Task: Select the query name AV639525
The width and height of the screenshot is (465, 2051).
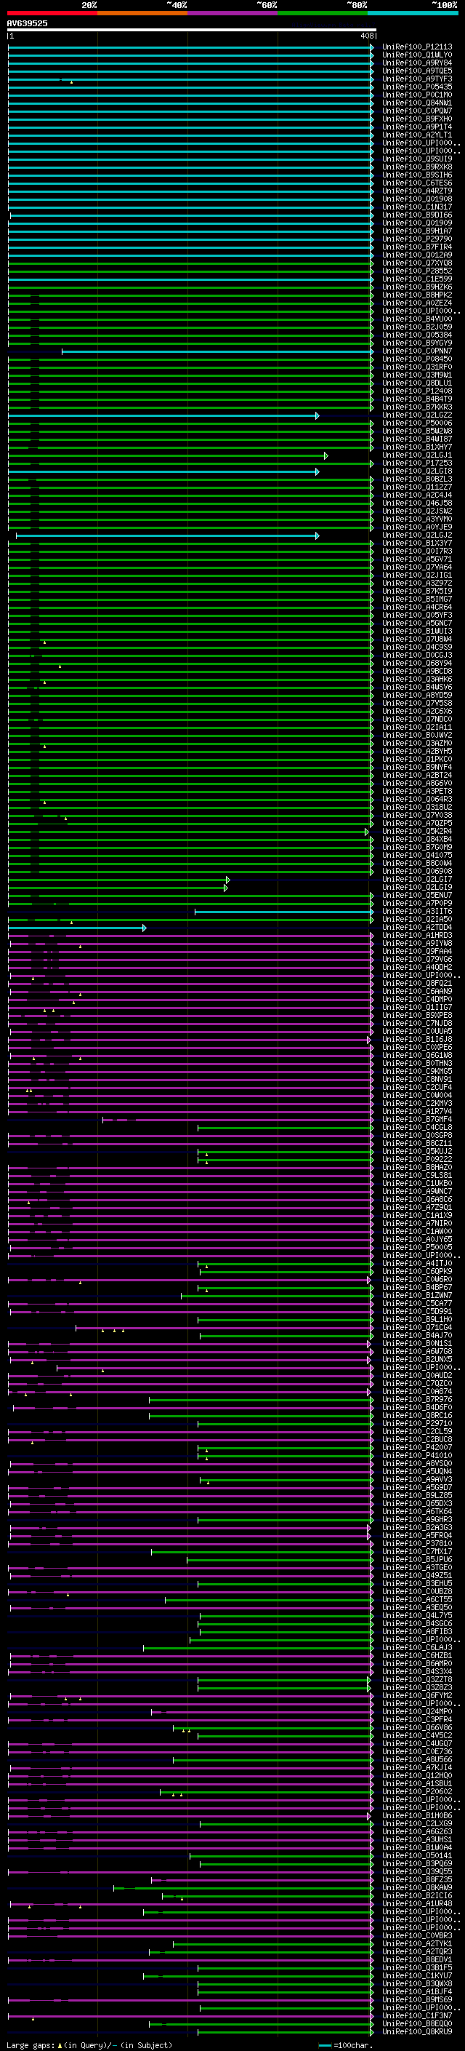Action: pos(27,23)
